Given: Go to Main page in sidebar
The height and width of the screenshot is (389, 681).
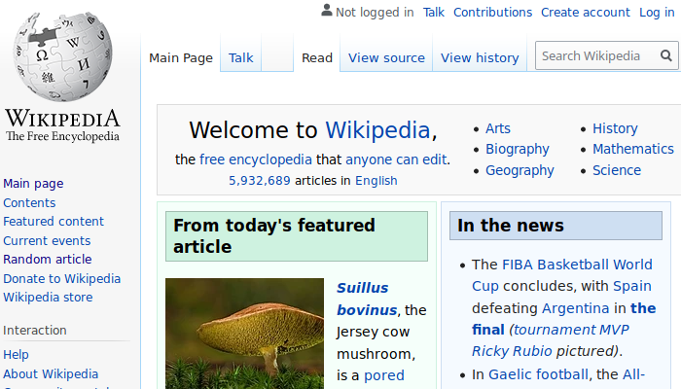Looking at the screenshot, I should click(x=33, y=184).
